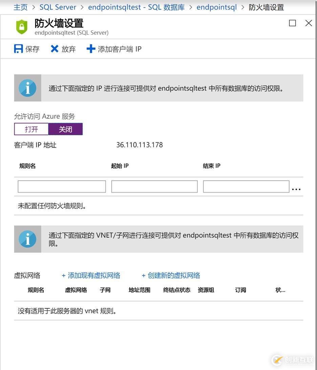Click the discard X icon
The image size is (317, 370).
click(x=55, y=49)
